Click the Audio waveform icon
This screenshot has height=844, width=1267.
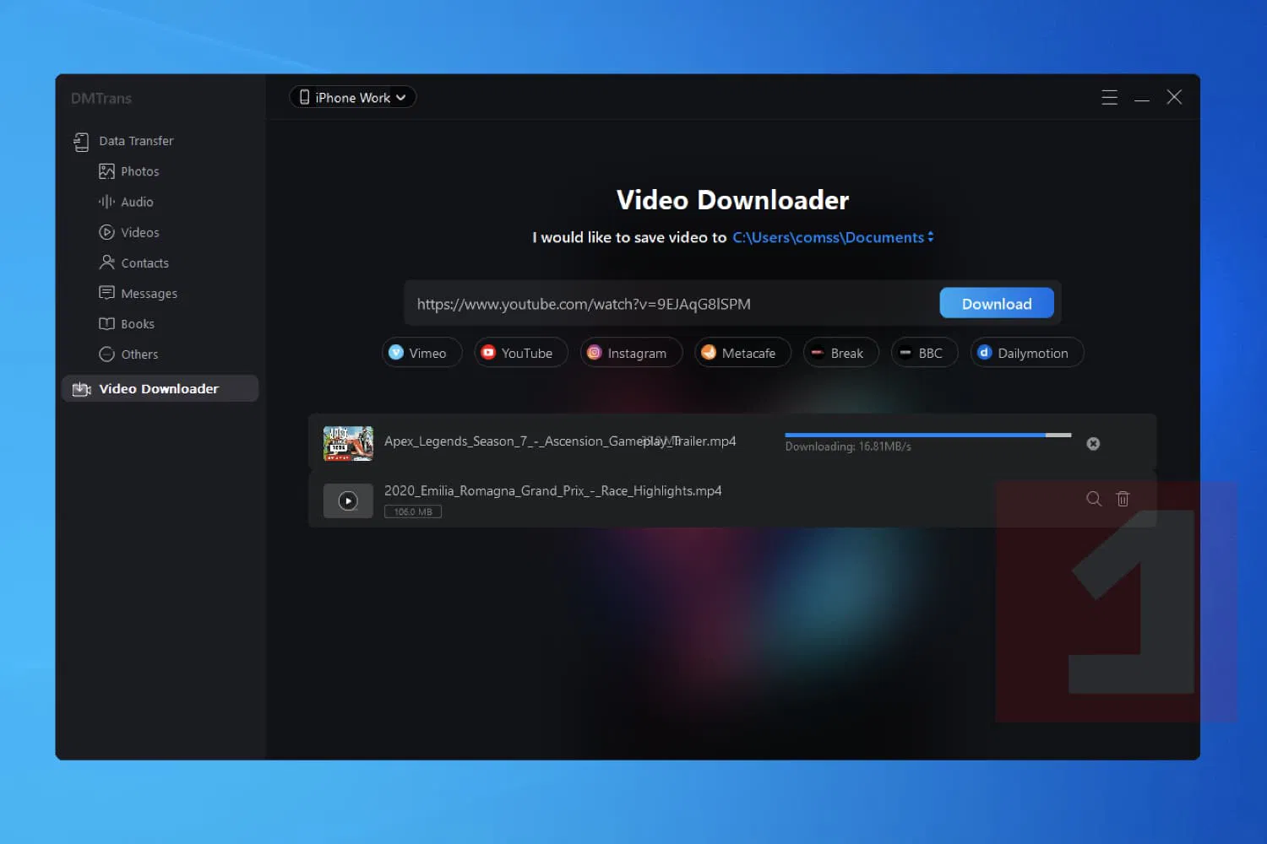(x=106, y=202)
